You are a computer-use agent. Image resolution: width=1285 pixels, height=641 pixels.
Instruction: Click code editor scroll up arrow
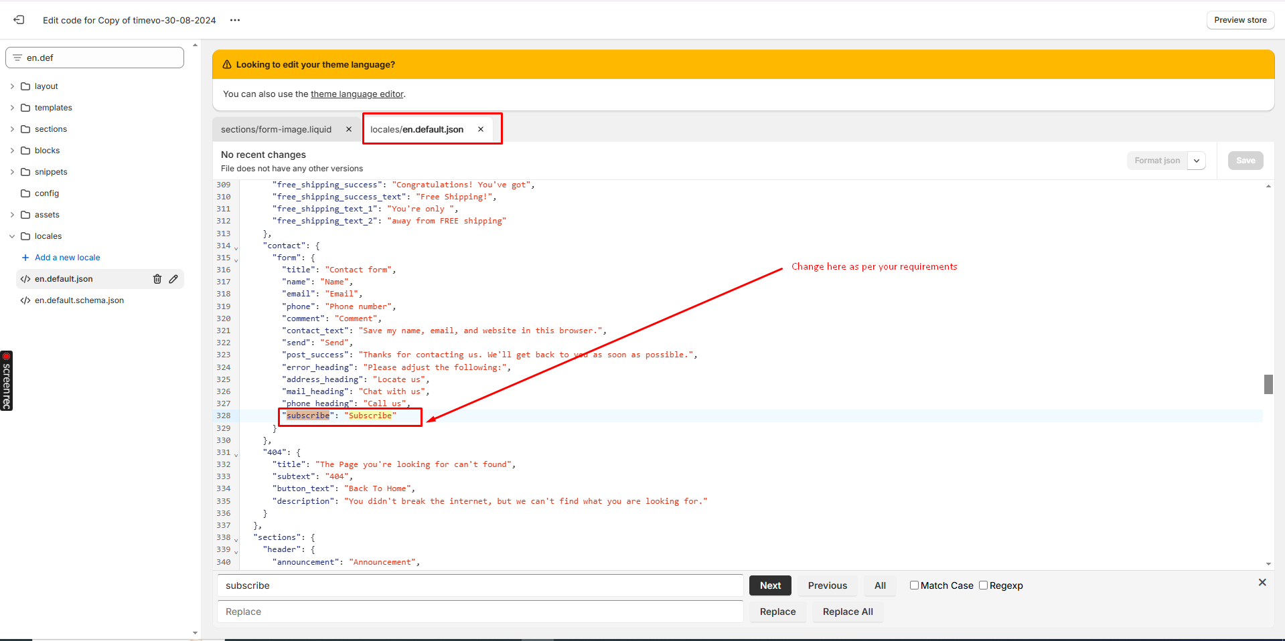(1268, 187)
